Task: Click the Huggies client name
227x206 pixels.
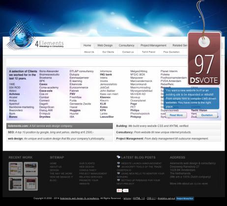Action: pyautogui.click(x=75, y=110)
